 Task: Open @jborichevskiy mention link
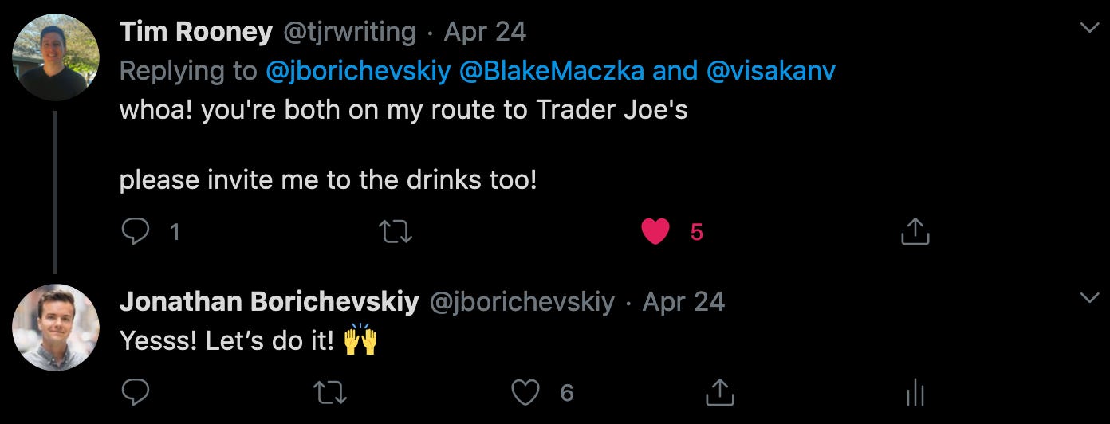tap(359, 72)
